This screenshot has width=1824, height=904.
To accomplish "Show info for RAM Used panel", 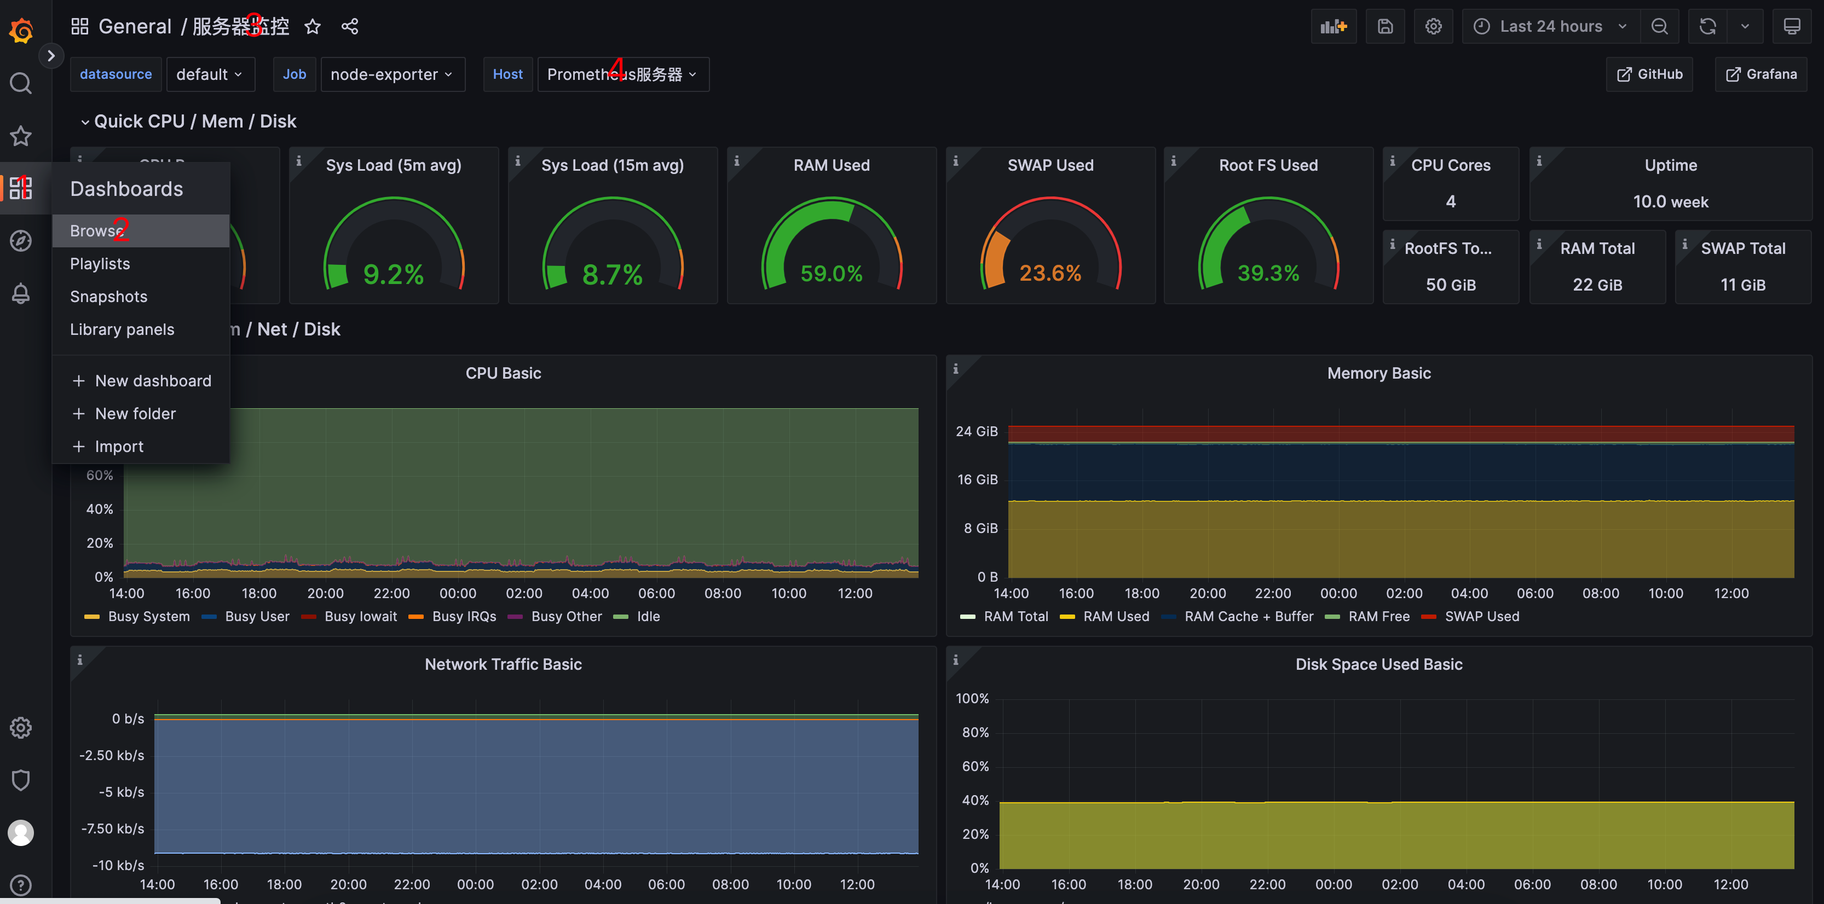I will click(736, 161).
